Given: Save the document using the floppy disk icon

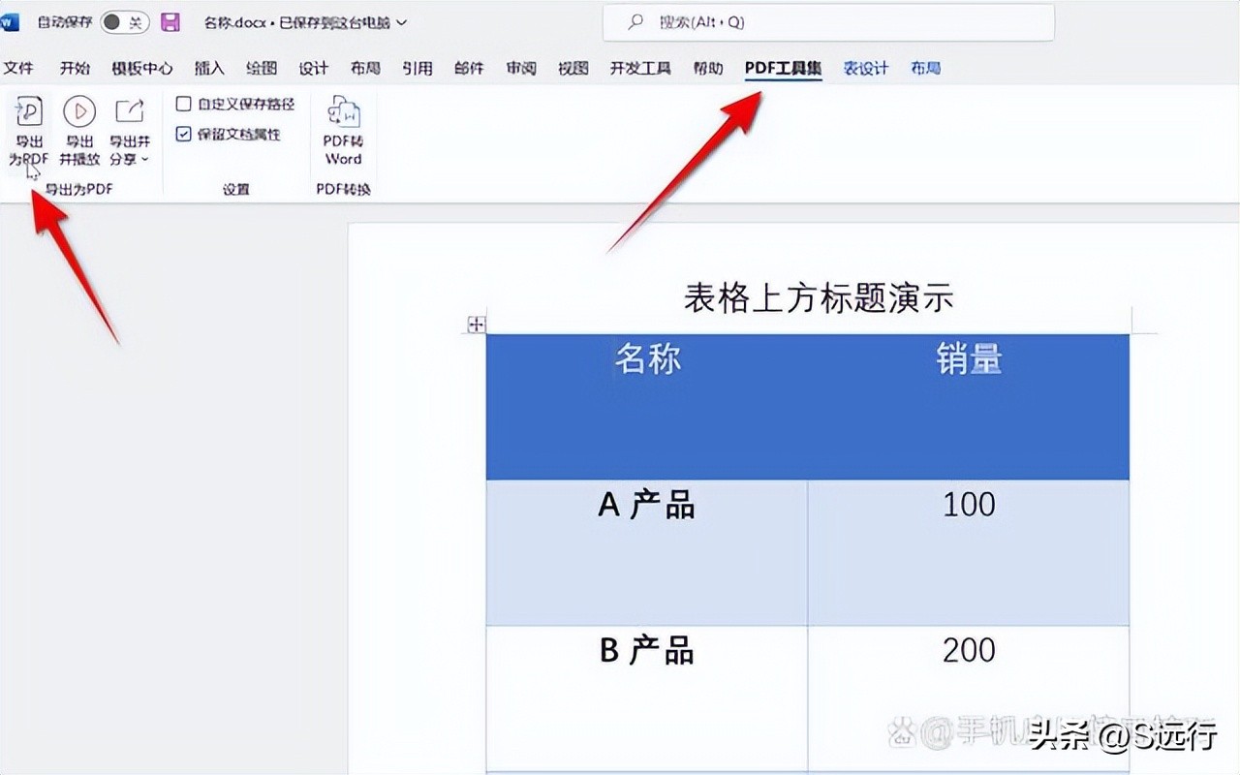Looking at the screenshot, I should pyautogui.click(x=170, y=20).
